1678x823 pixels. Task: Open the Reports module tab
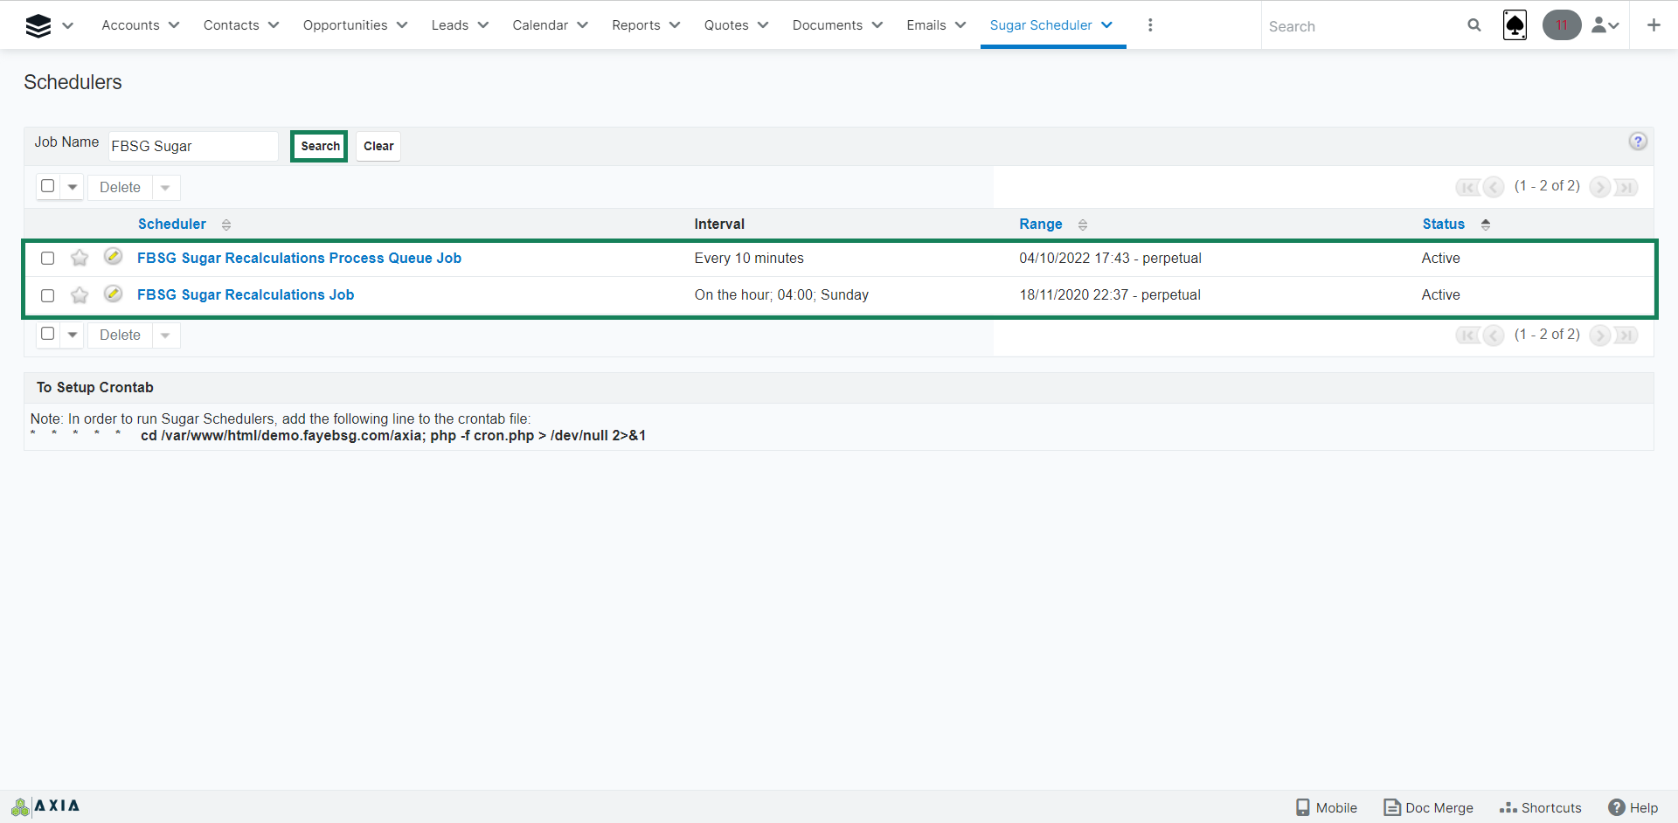pyautogui.click(x=636, y=25)
